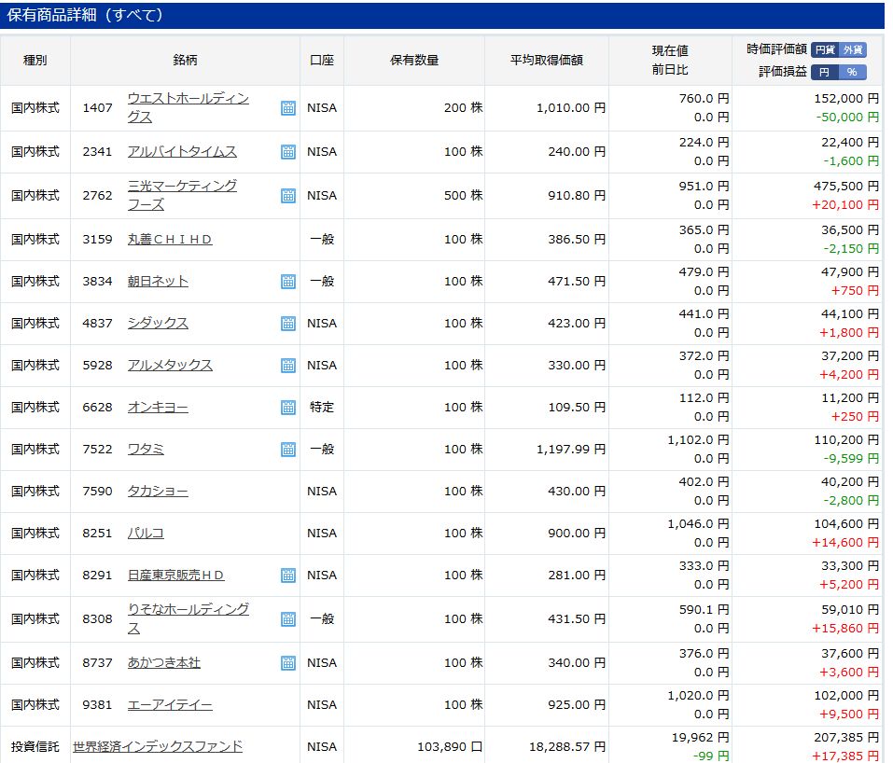Open the シダックス stock link
Viewport: 893px width, 763px height.
coord(158,324)
